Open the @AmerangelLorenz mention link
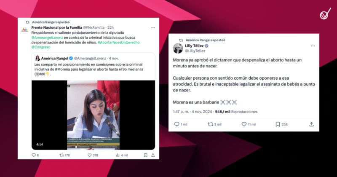This screenshot has width=337, height=177. click(x=47, y=38)
